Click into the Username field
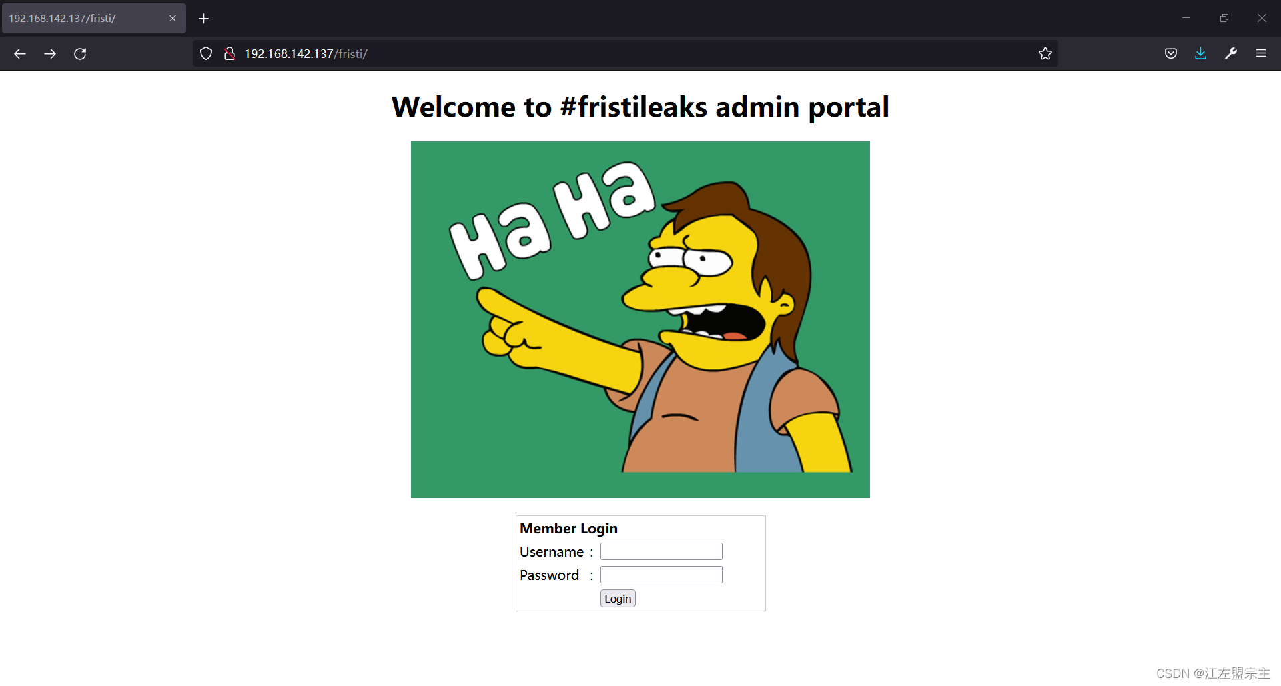Screen dimensions: 1281x686 coord(661,551)
